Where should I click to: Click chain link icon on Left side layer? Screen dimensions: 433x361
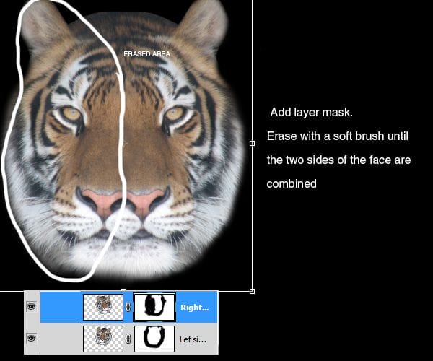pos(128,337)
